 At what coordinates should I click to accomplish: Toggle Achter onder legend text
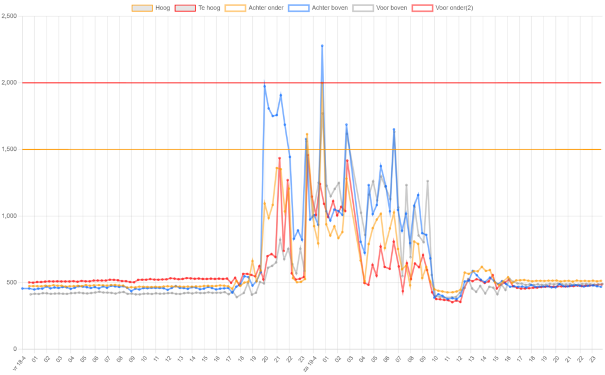coord(265,8)
